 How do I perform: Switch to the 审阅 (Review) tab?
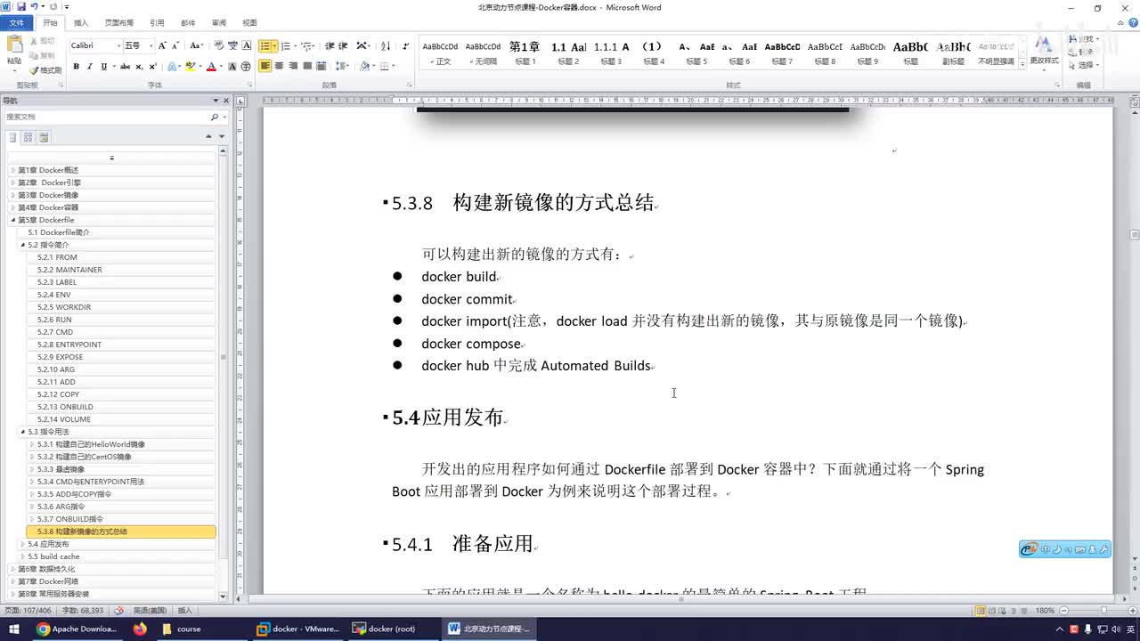pos(218,23)
